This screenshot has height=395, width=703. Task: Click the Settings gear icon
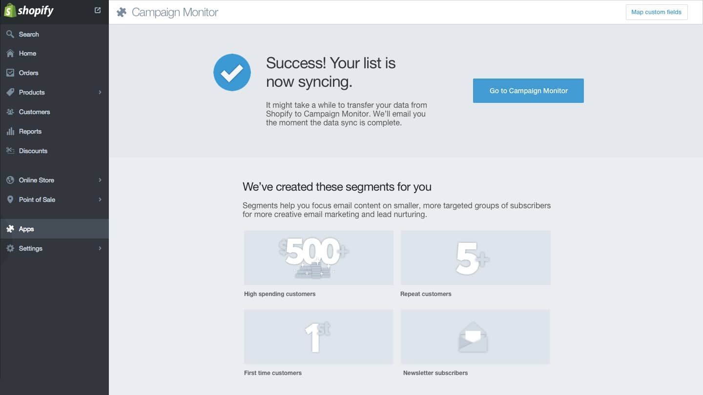(10, 248)
